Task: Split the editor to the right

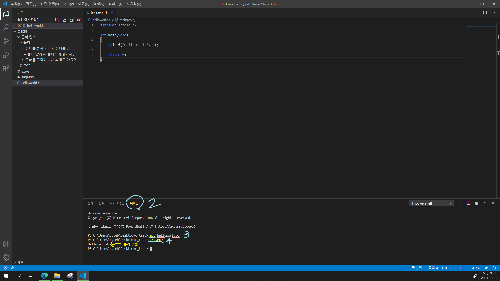Action: [x=485, y=12]
